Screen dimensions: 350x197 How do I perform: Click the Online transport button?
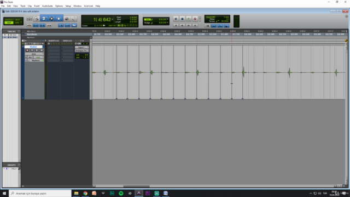[x=176, y=19]
